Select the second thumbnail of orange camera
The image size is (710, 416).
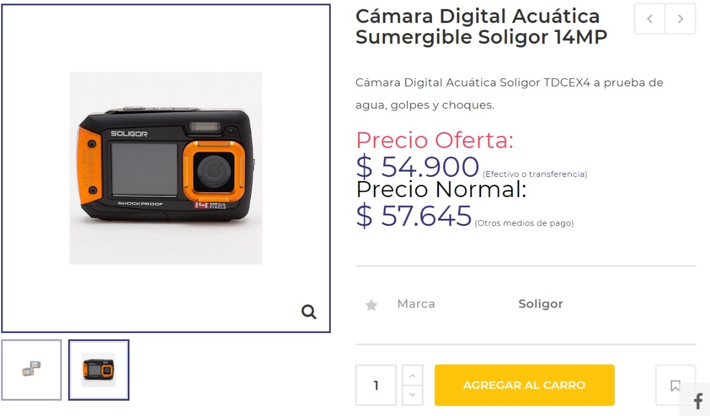99,370
